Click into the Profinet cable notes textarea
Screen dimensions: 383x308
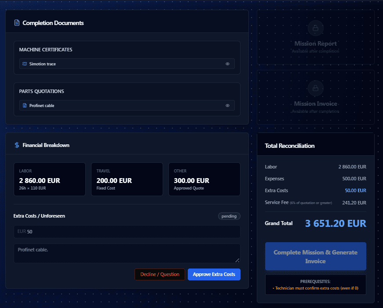point(127,253)
